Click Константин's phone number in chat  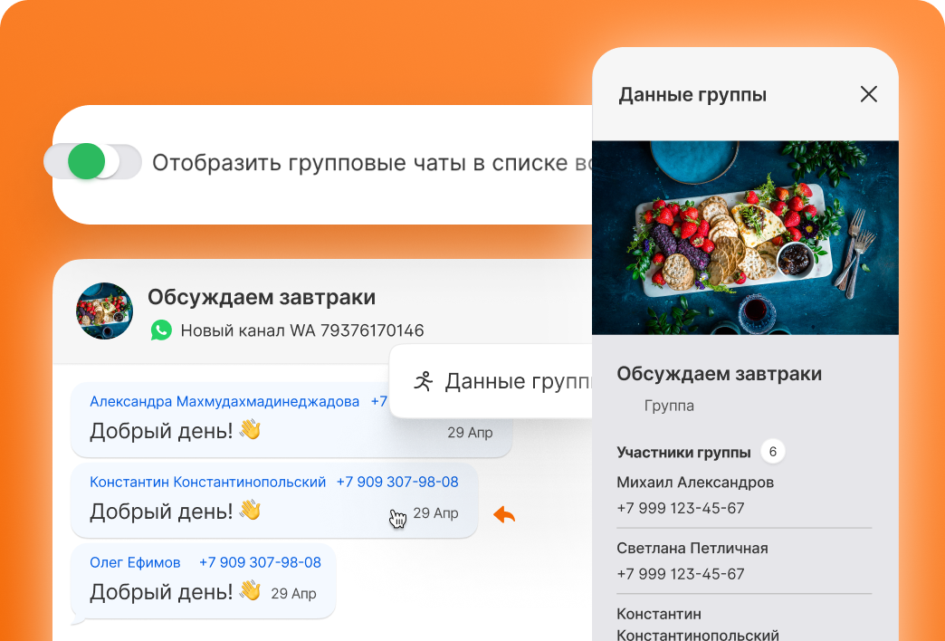397,482
